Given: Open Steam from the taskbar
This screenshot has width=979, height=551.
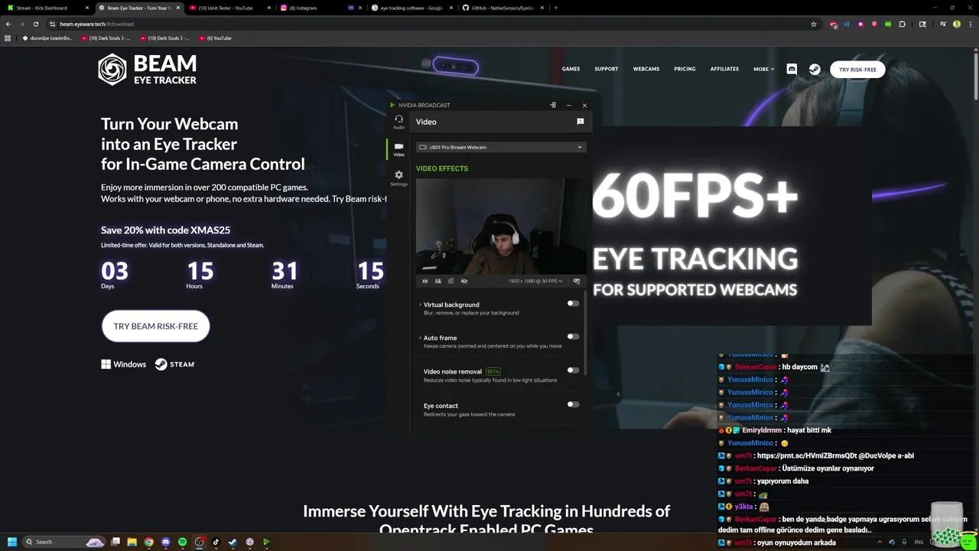Looking at the screenshot, I should click(x=233, y=542).
